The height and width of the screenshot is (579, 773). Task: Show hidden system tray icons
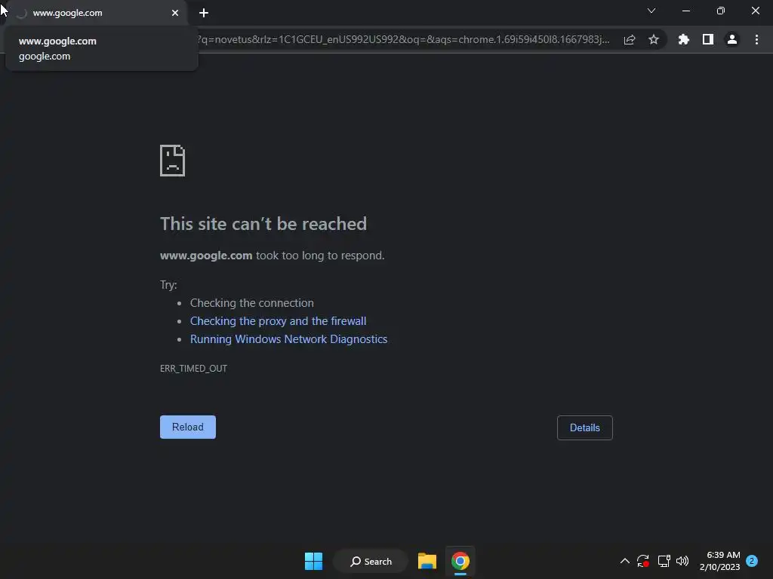[624, 561]
